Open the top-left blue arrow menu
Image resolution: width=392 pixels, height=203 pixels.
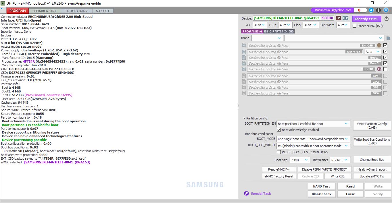(2, 9)
